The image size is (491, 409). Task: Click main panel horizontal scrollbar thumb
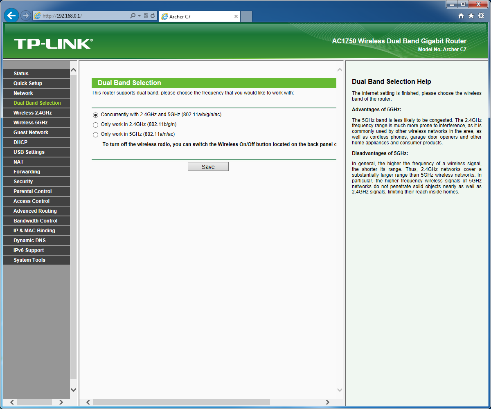tap(182, 402)
